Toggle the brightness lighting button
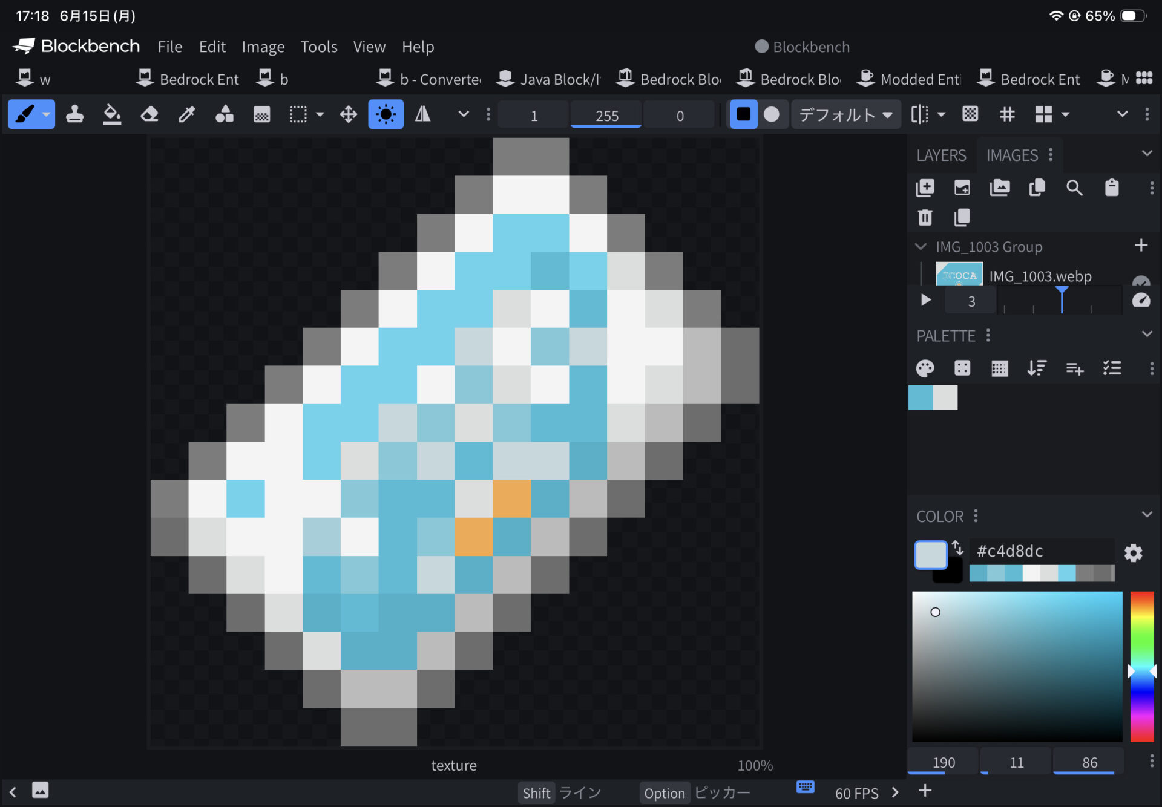 pos(386,114)
